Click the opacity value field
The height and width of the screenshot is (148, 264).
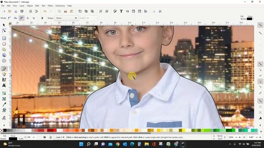point(29,137)
